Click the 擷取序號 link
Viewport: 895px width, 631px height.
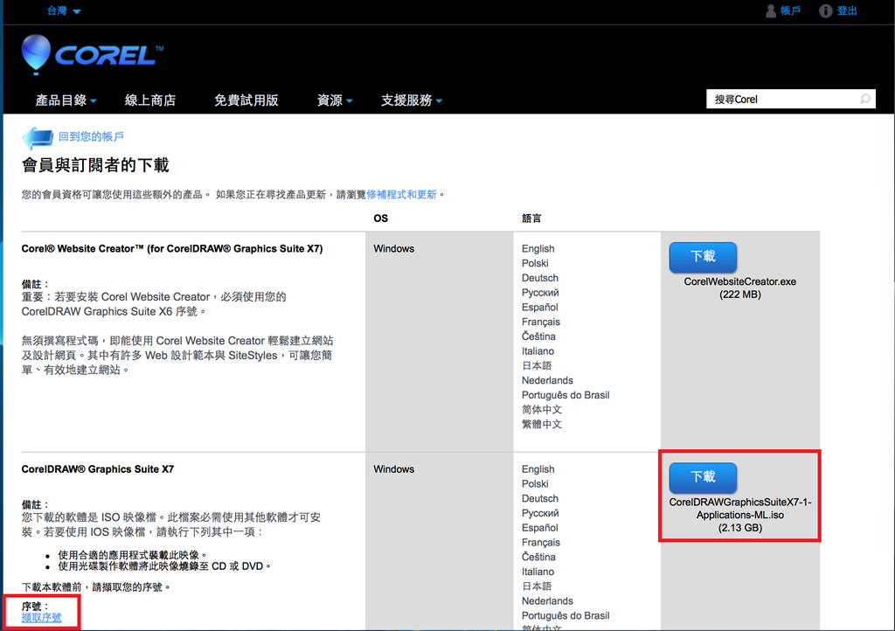pos(42,617)
